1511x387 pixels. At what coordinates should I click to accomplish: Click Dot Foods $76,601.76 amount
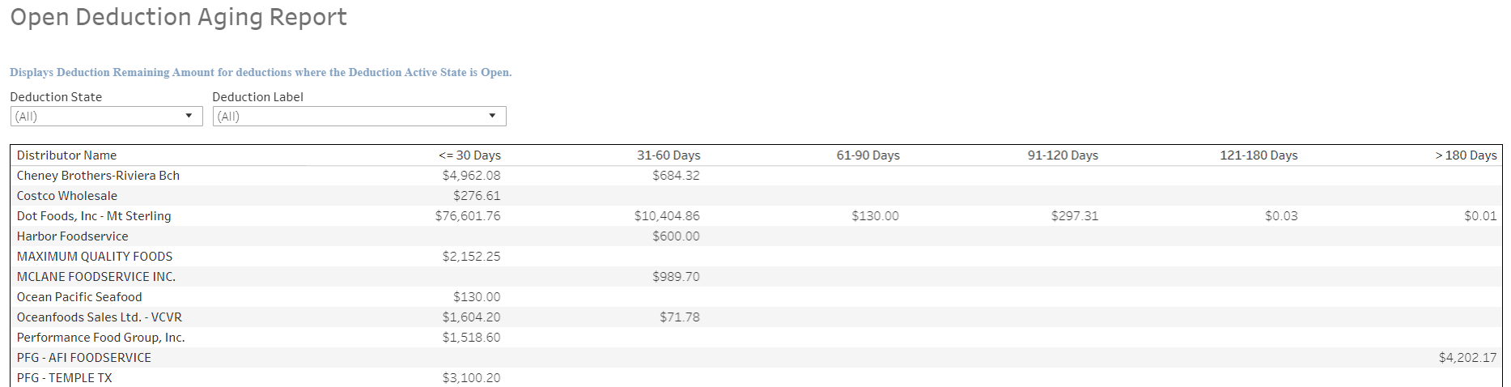tap(468, 216)
